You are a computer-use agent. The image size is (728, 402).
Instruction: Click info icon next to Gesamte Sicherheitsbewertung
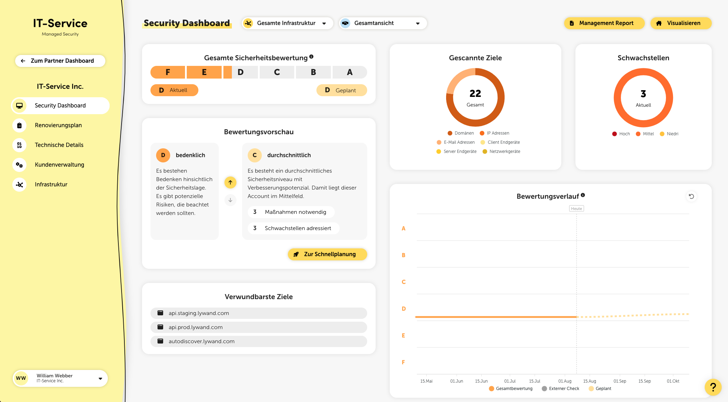(311, 57)
